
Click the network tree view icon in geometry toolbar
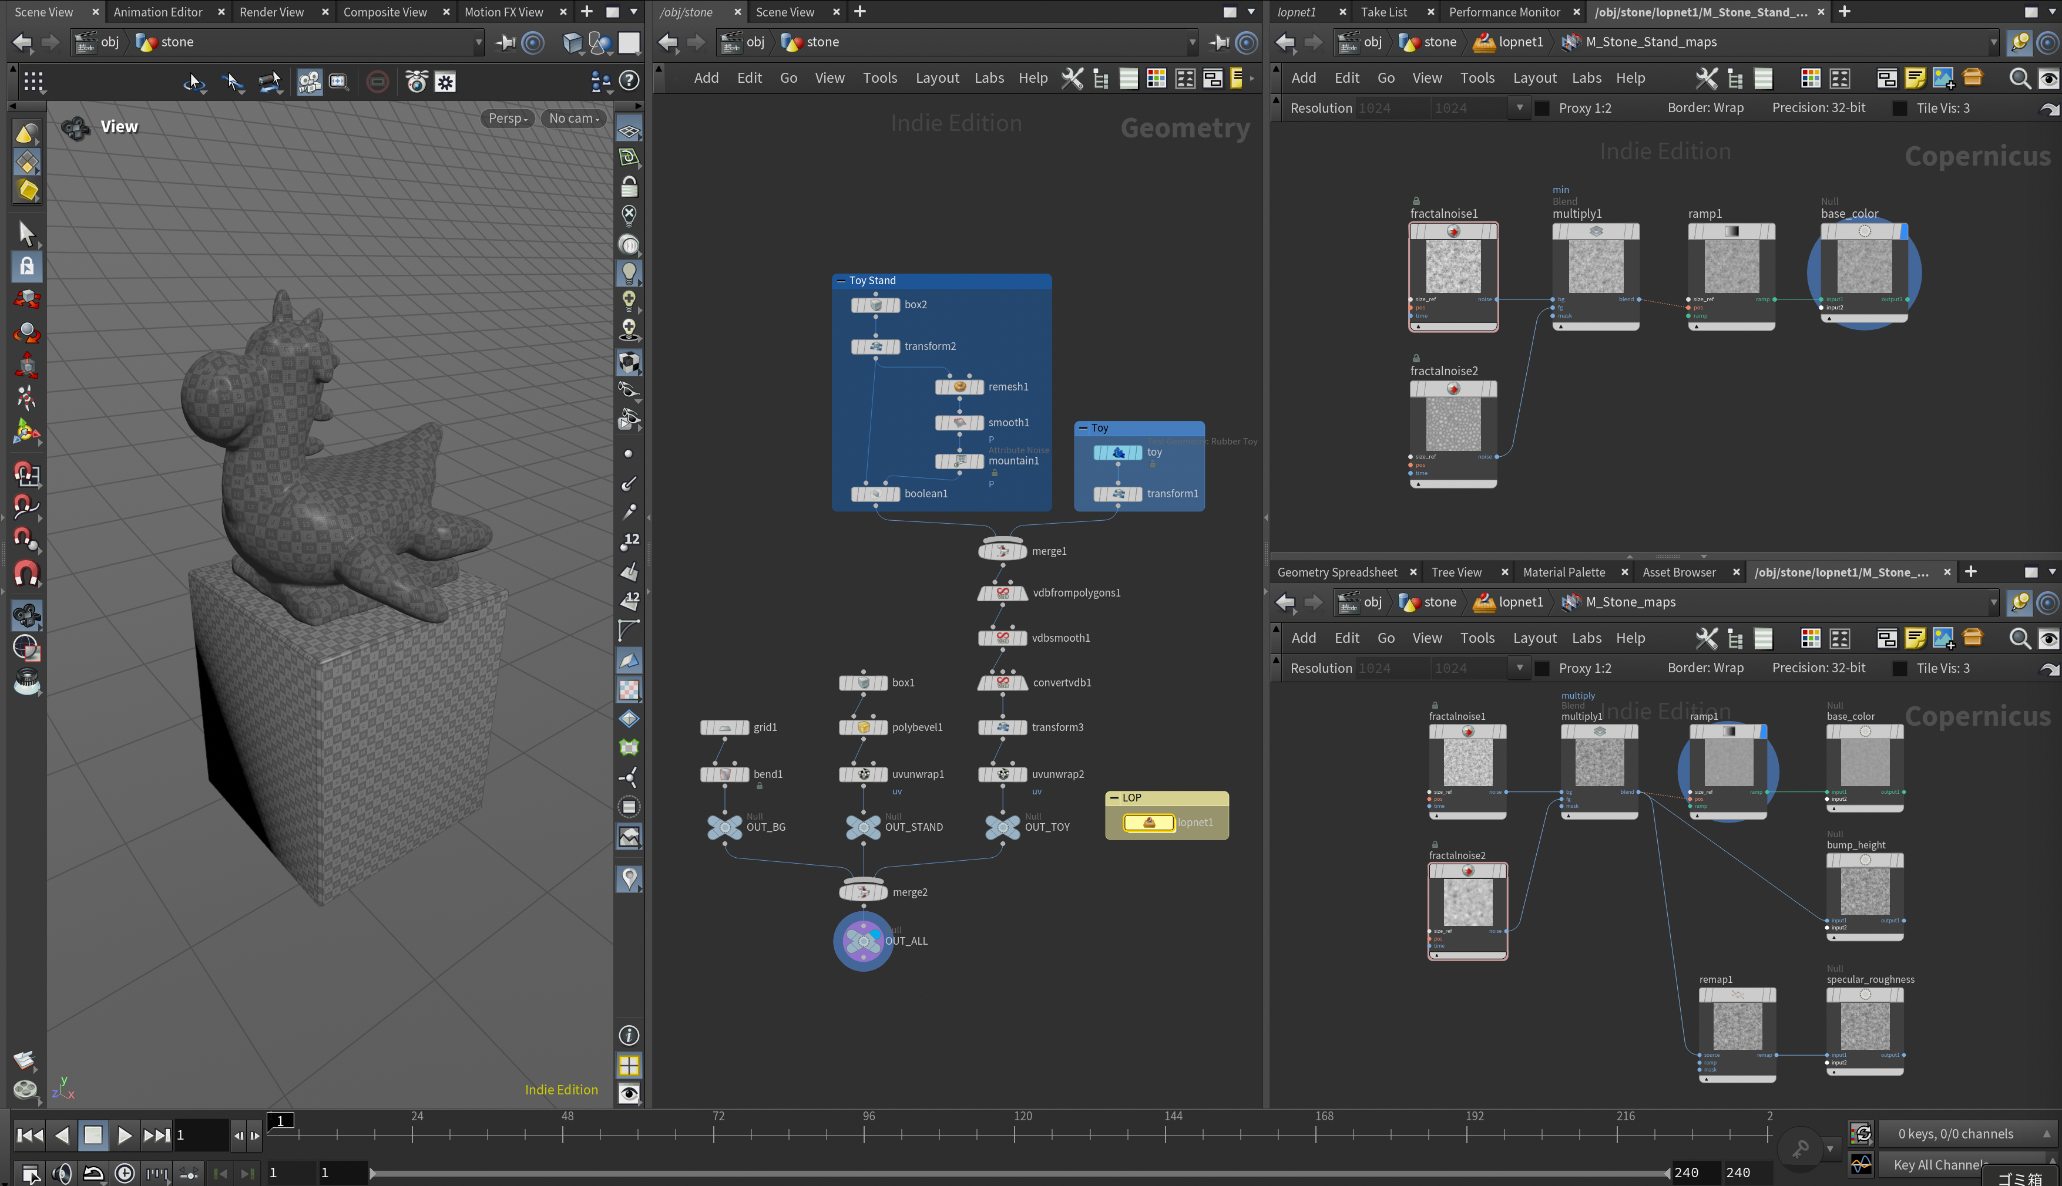(x=1100, y=79)
